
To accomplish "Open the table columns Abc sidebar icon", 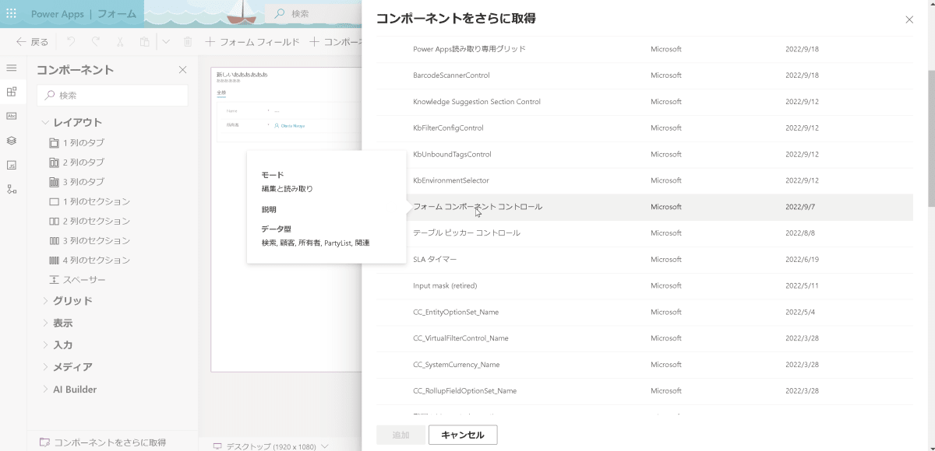I will coord(12,116).
